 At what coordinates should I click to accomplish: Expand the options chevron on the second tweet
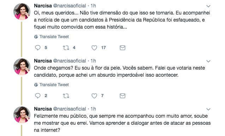(x=208, y=61)
